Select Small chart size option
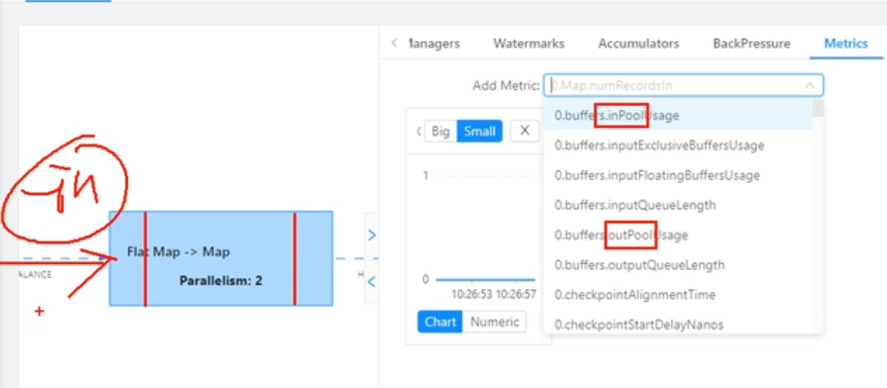 click(x=480, y=131)
